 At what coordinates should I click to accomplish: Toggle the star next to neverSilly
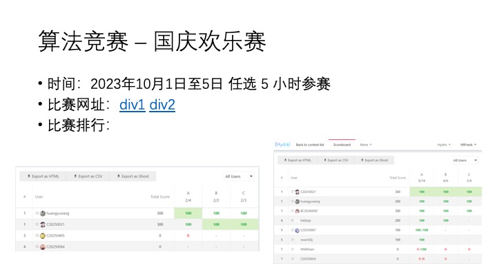click(293, 239)
